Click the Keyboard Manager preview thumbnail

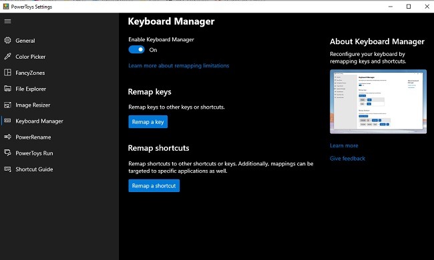click(x=378, y=101)
